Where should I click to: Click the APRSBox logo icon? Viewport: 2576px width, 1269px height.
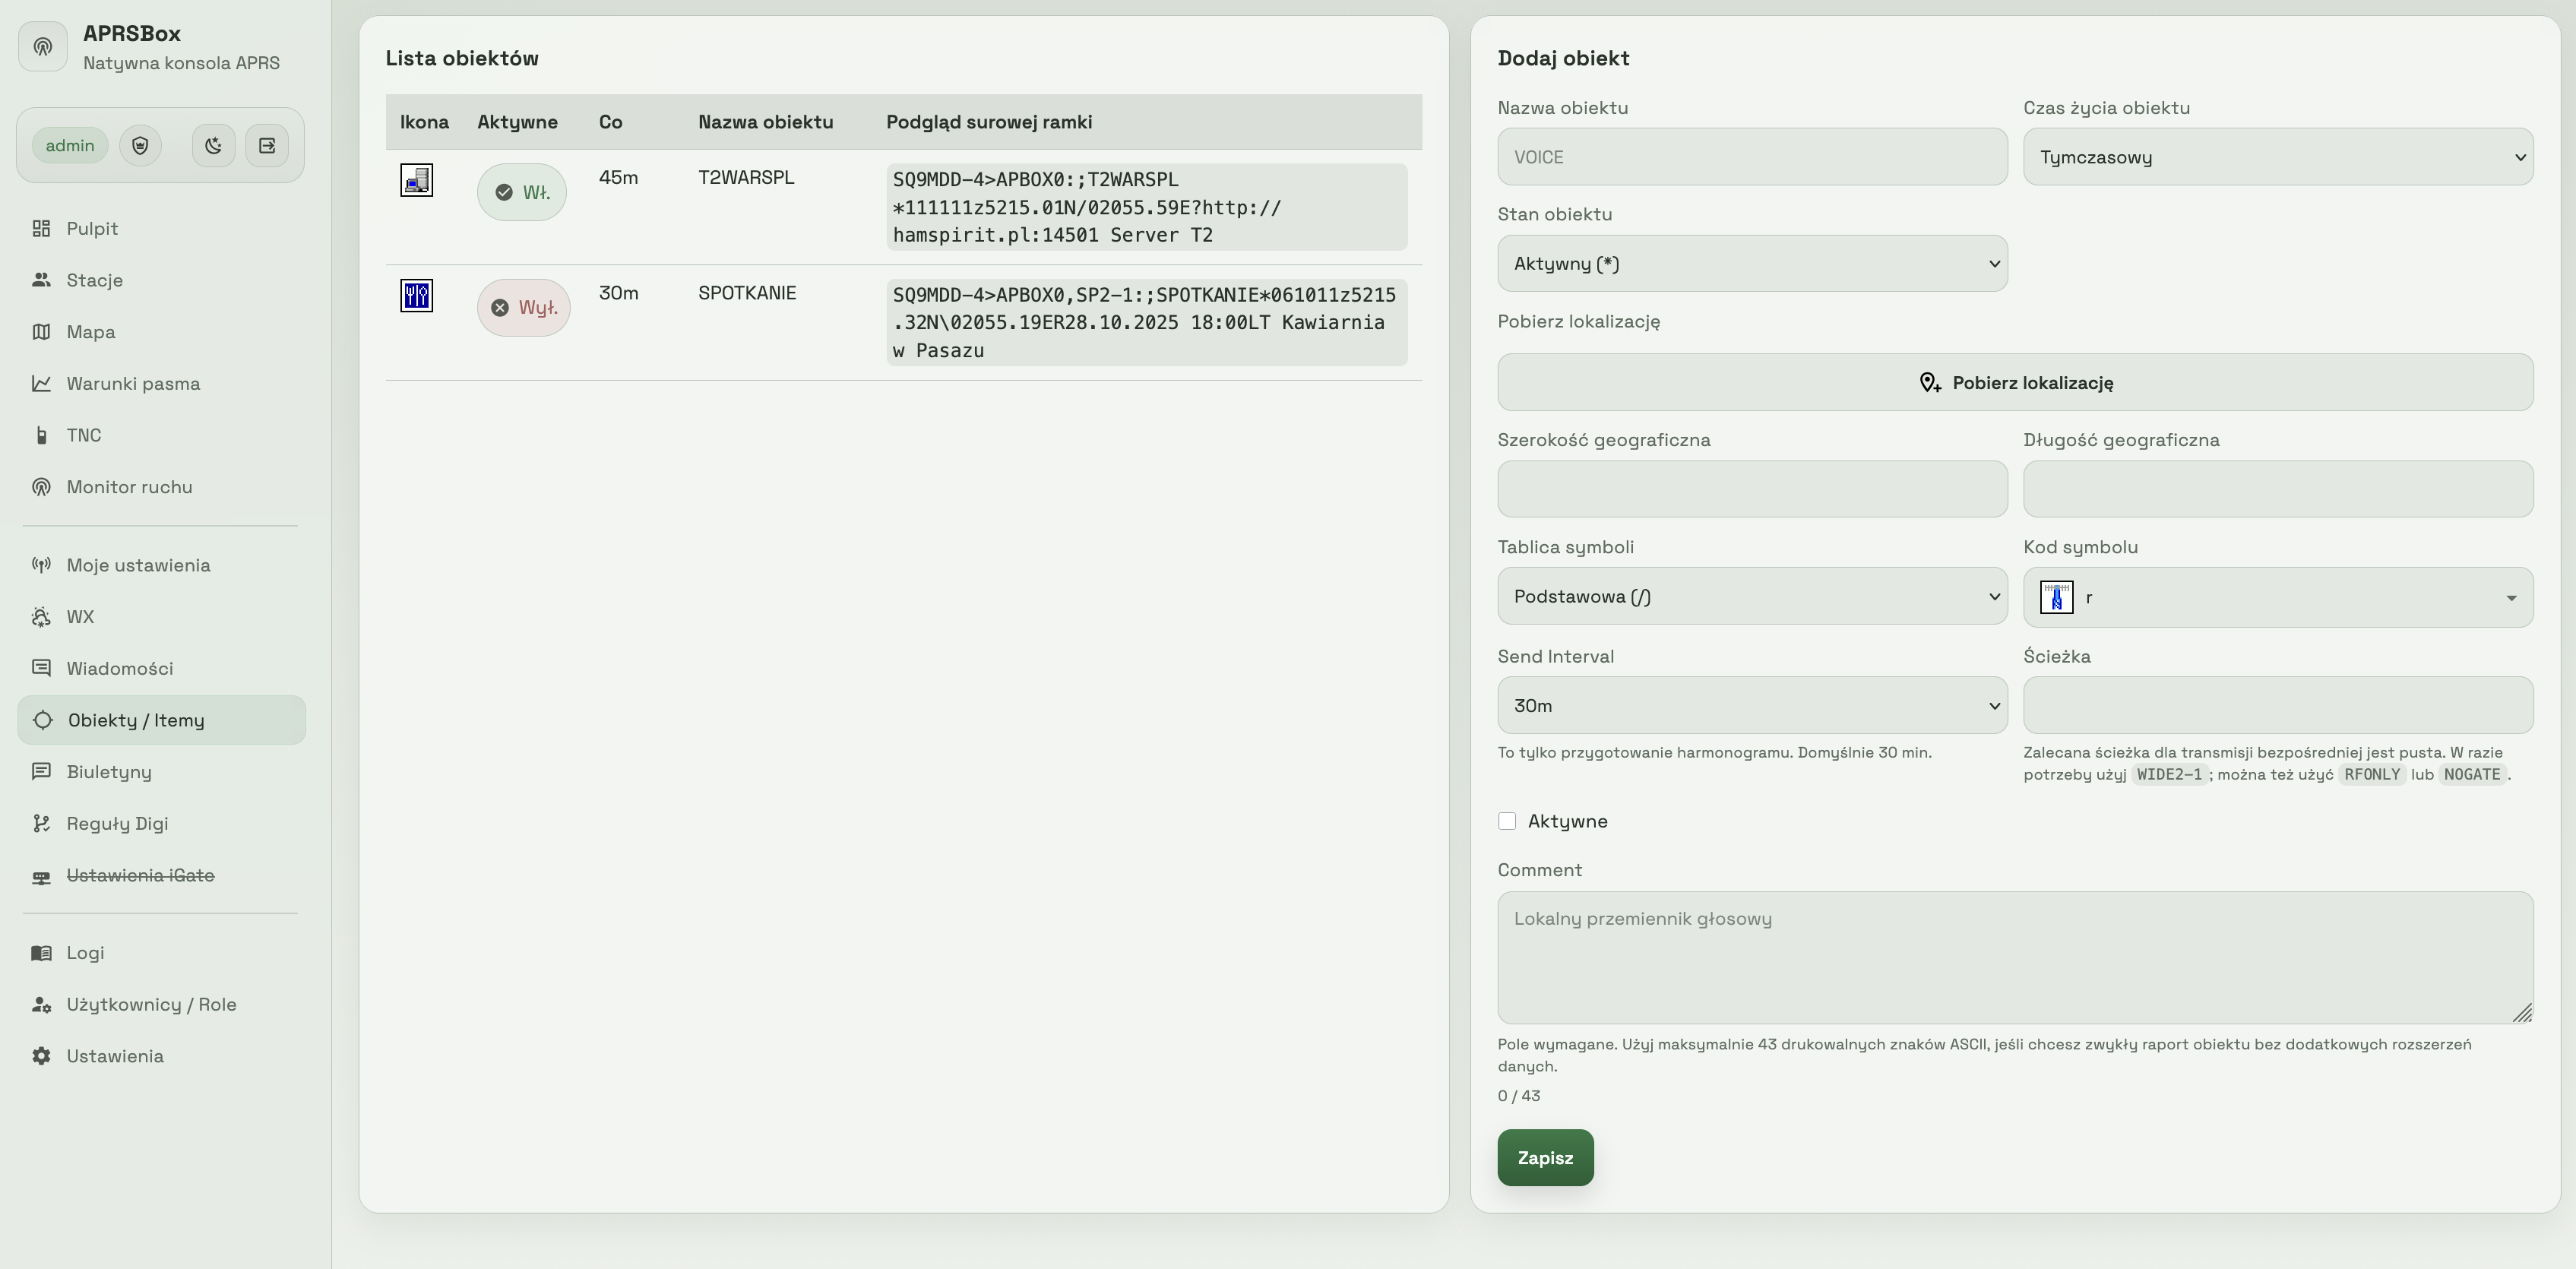point(43,47)
